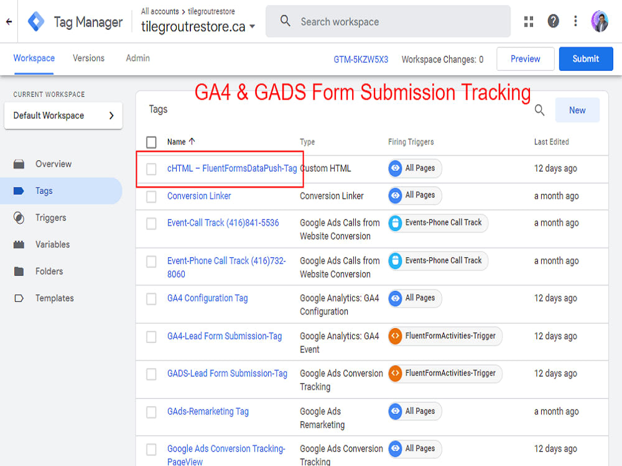Click the FluentFormActivities-Trigger chip for GA4-Lead tag
Viewport: 622px width, 466px height.
coord(445,336)
